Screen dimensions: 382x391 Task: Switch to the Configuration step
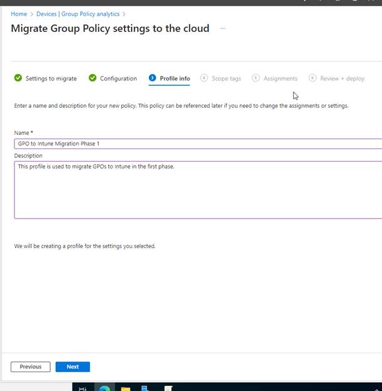click(118, 79)
